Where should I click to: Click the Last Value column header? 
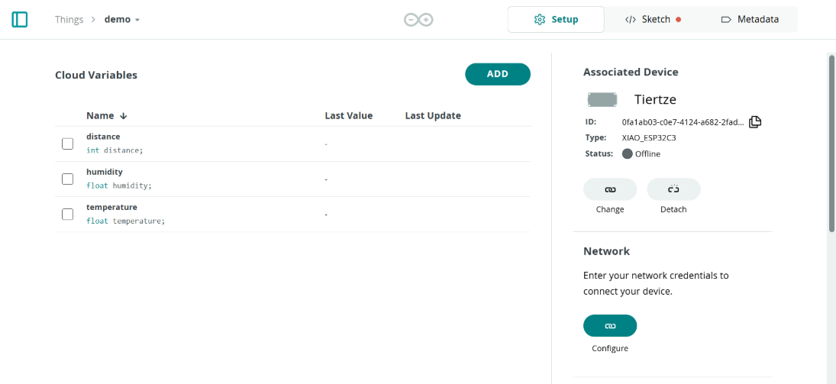(349, 116)
